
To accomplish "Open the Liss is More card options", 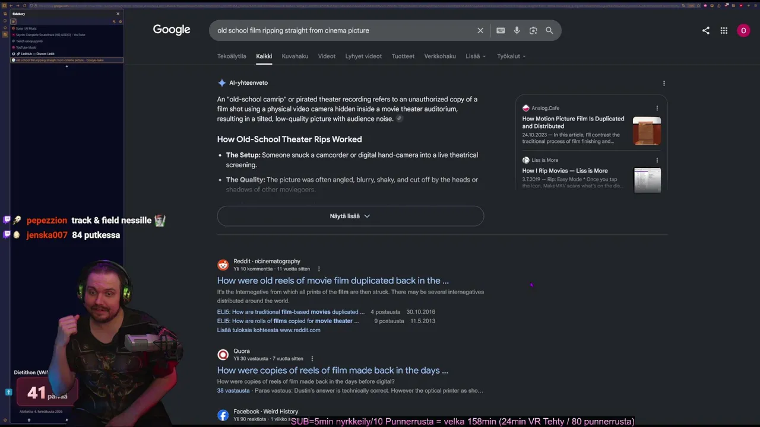I will click(x=657, y=160).
